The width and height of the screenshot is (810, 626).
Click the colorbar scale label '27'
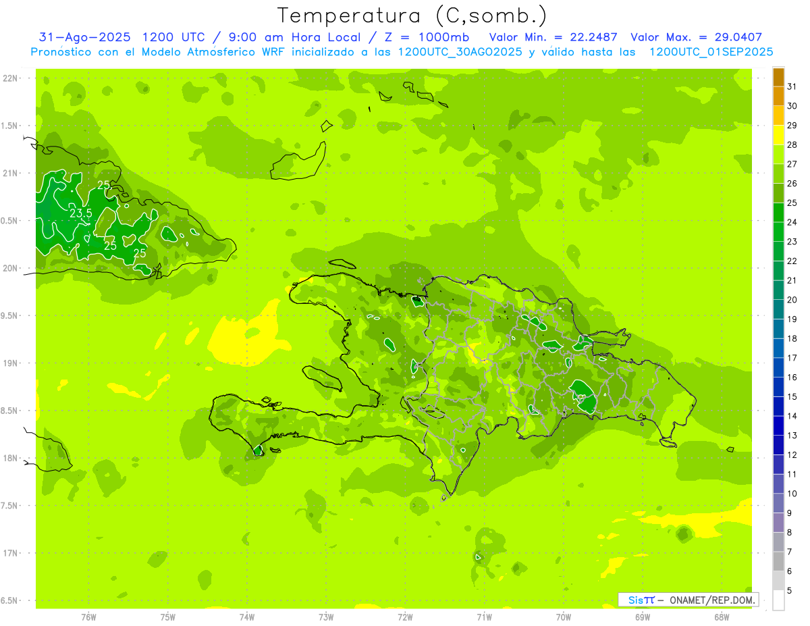[792, 164]
